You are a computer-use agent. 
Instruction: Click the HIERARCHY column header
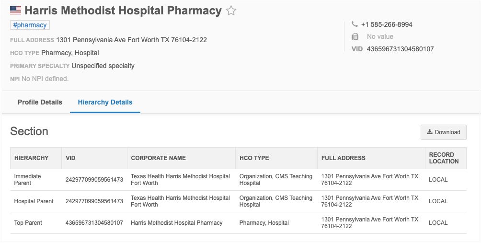coord(32,158)
